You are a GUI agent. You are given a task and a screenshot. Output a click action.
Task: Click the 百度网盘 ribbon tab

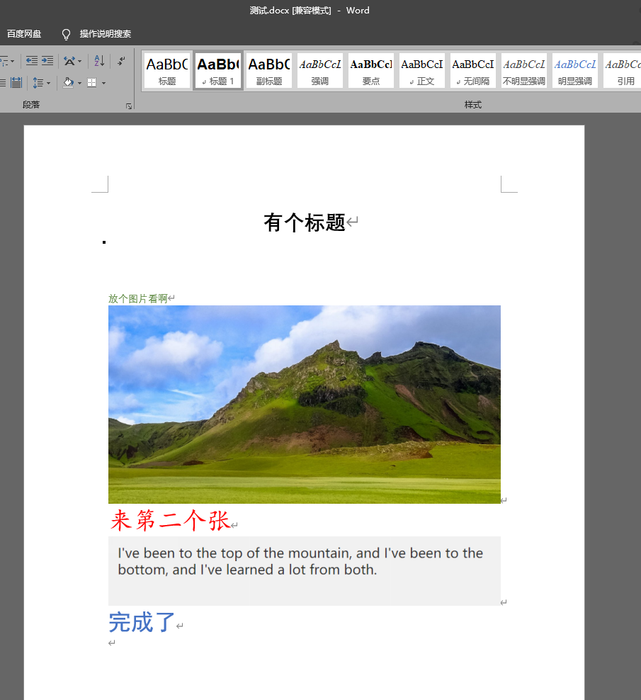24,33
